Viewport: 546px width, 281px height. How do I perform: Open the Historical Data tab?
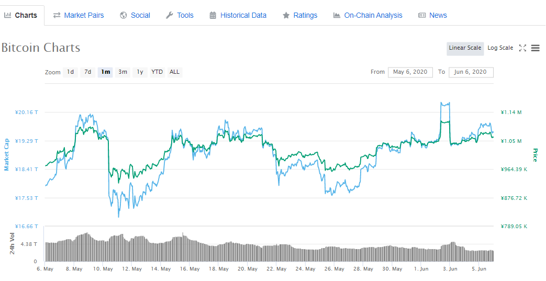pyautogui.click(x=243, y=15)
